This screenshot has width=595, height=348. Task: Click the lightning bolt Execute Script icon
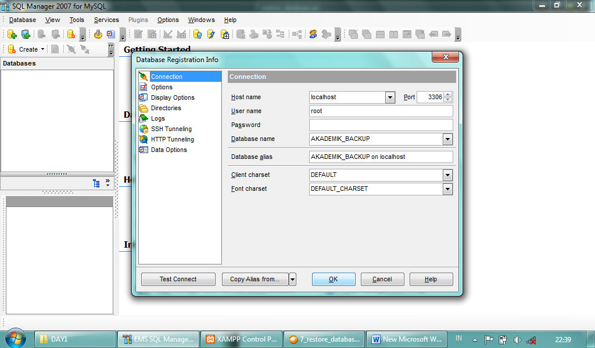tap(211, 34)
